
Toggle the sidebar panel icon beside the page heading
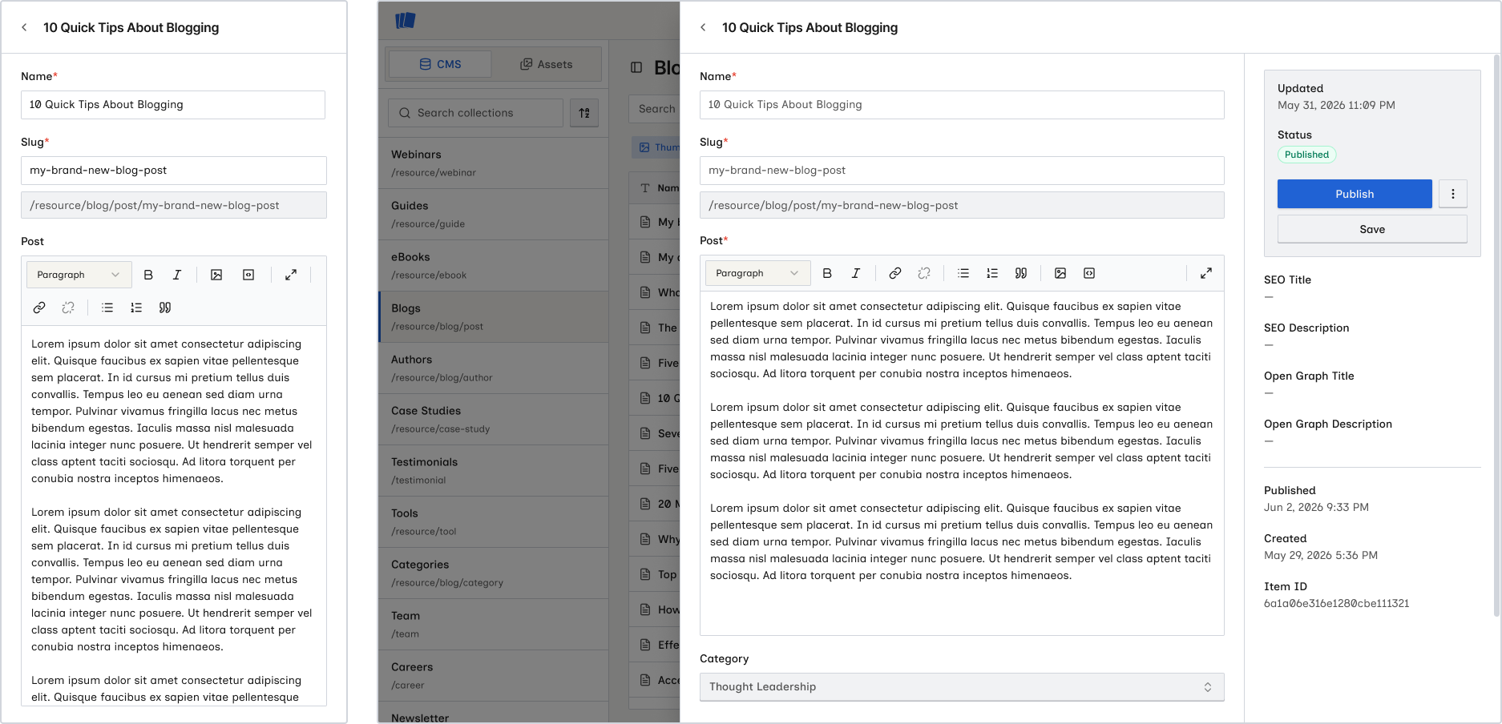(636, 67)
